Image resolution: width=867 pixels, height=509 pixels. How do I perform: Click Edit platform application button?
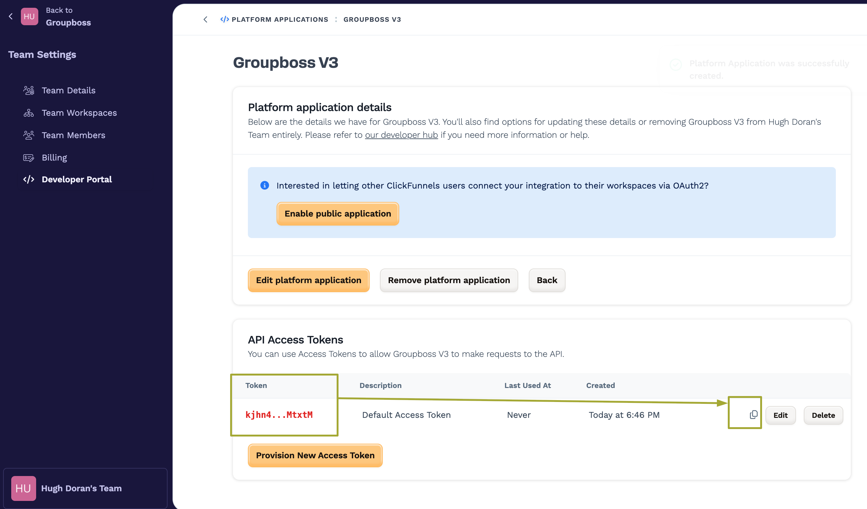click(309, 280)
